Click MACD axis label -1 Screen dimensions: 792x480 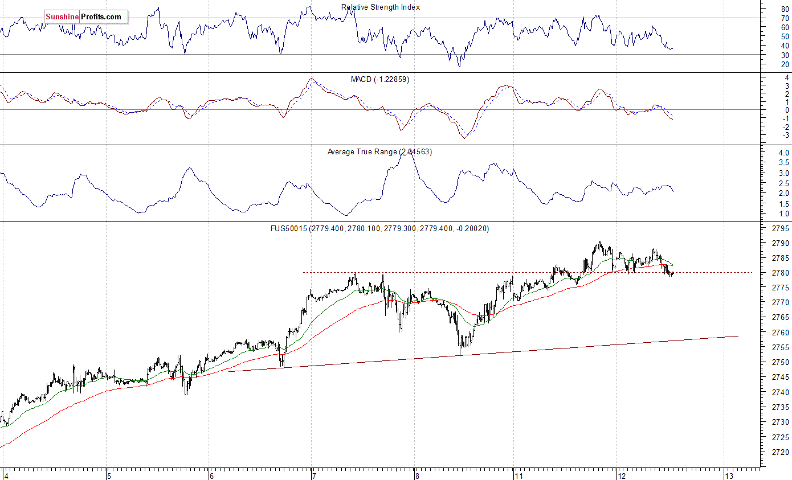786,118
